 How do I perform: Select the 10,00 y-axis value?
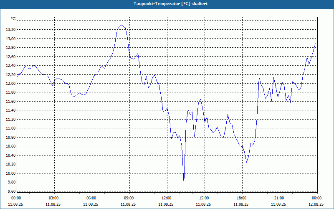point(11,173)
